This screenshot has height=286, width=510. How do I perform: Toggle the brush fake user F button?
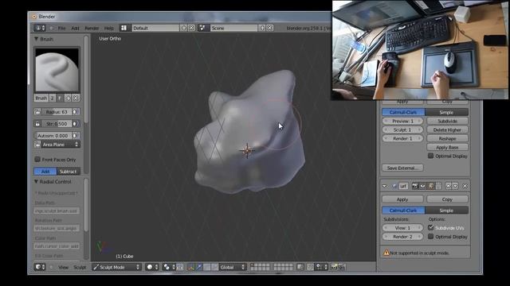(60, 98)
